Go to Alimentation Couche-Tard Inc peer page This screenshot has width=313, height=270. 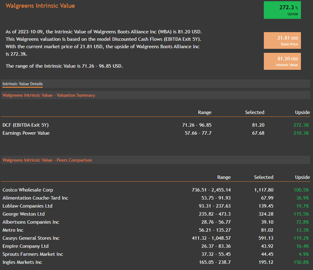tap(35, 198)
